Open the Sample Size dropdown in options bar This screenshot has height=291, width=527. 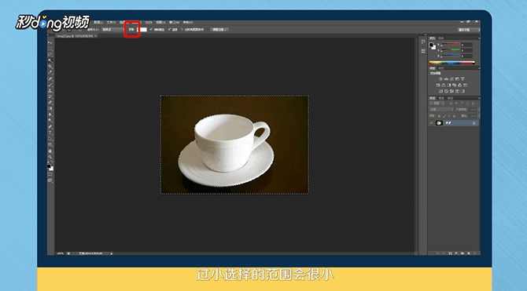coord(112,30)
